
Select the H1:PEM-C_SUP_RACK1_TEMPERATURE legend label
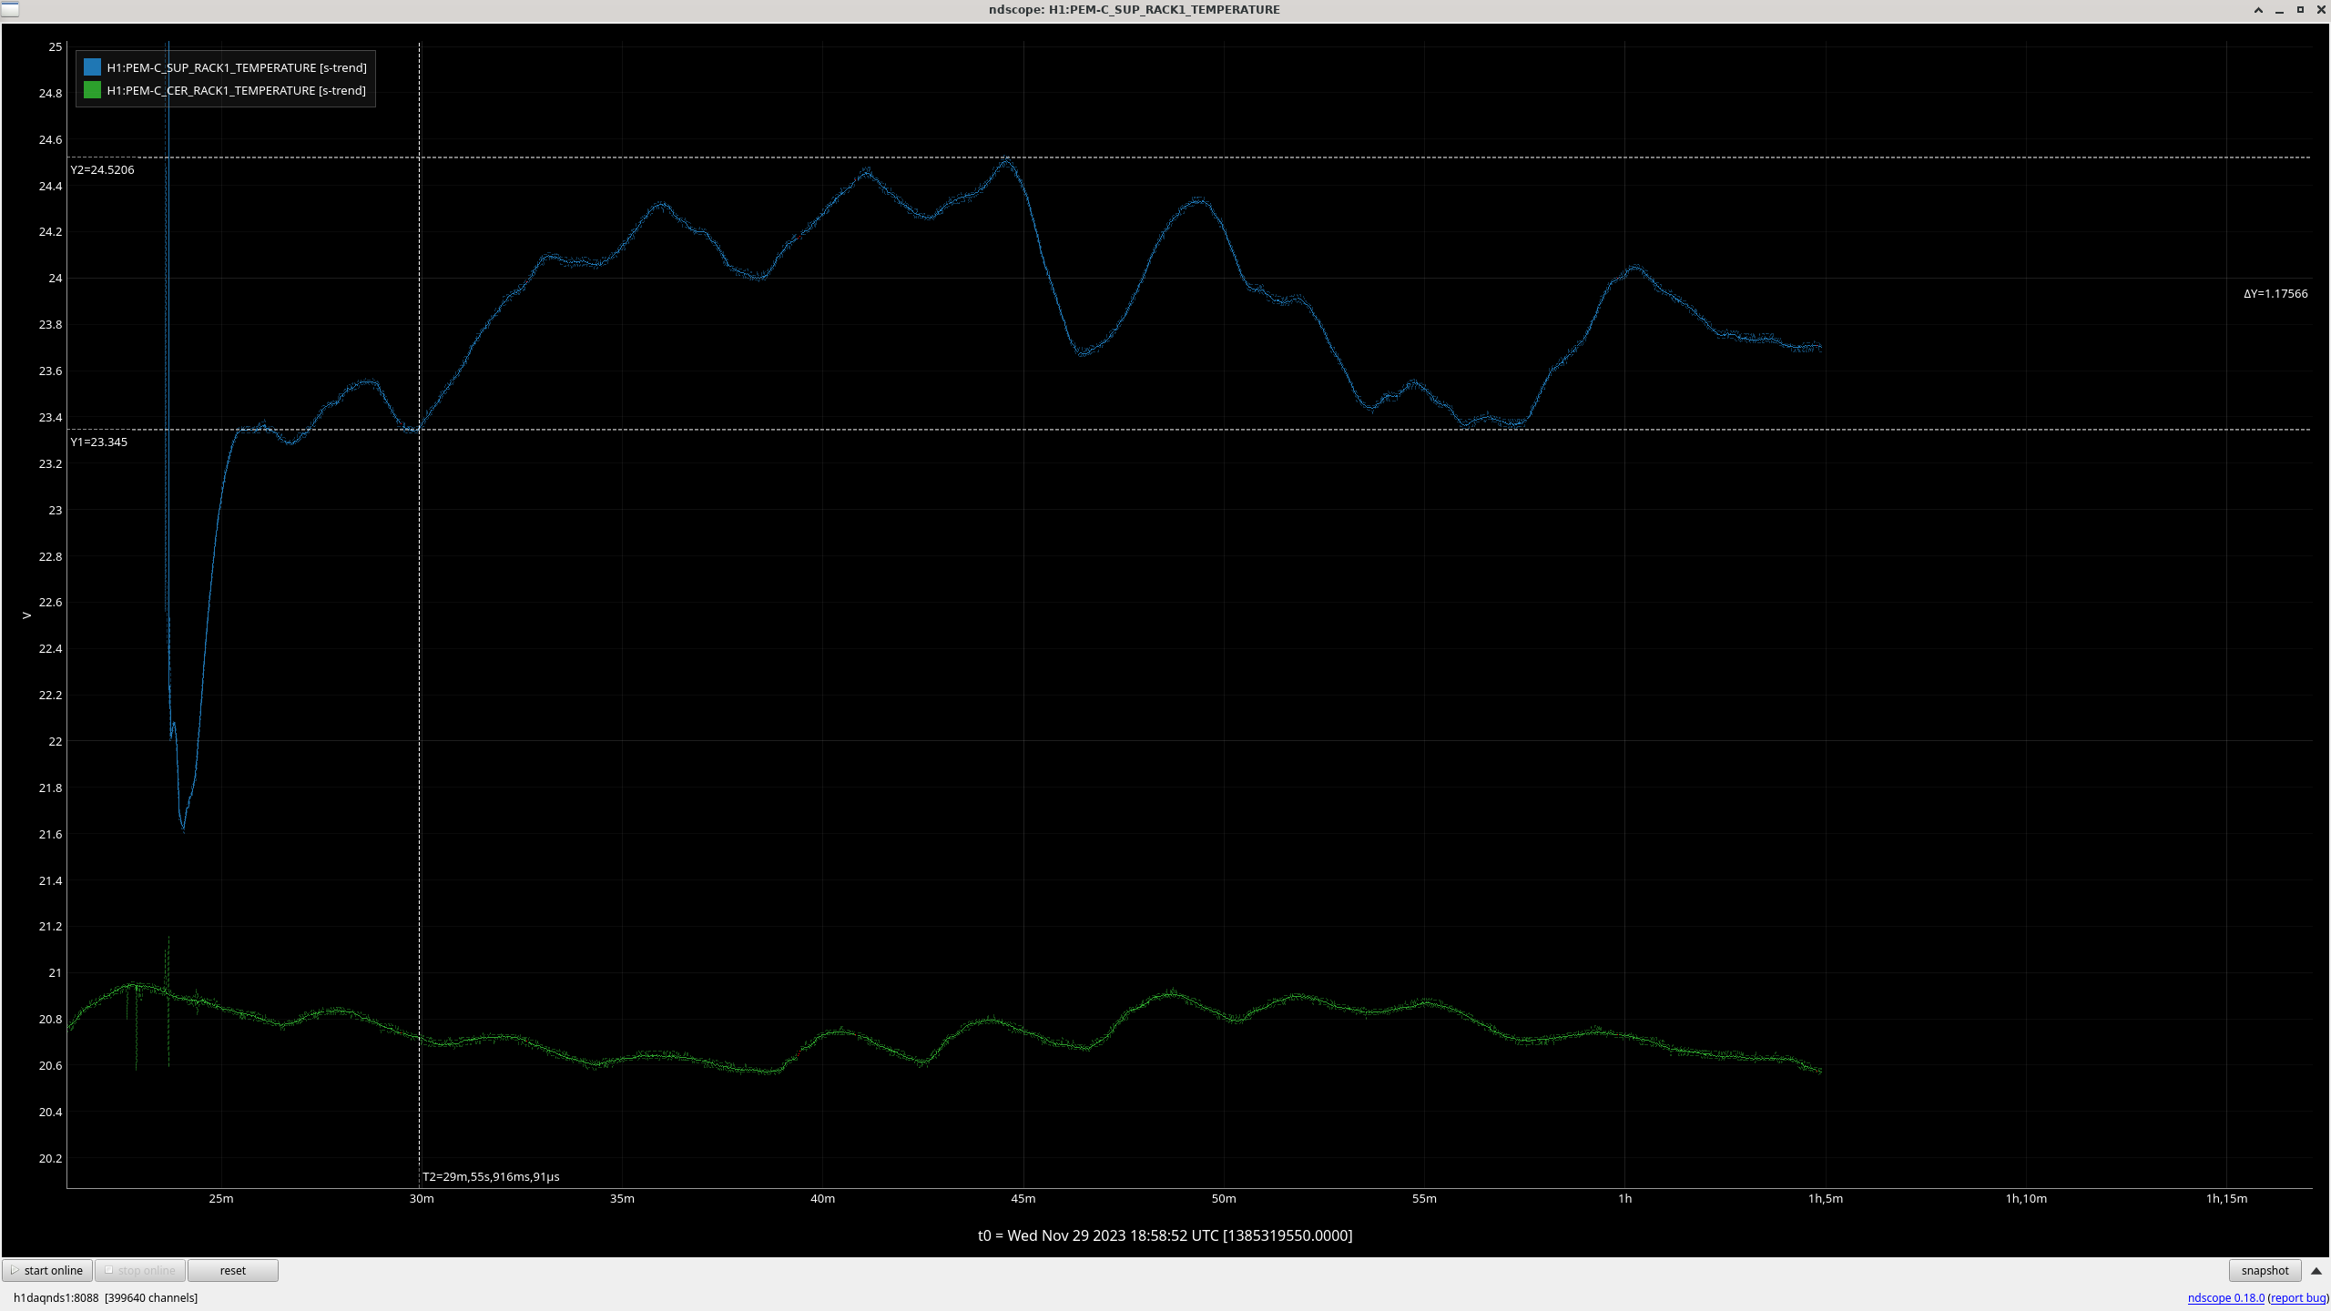[x=237, y=67]
